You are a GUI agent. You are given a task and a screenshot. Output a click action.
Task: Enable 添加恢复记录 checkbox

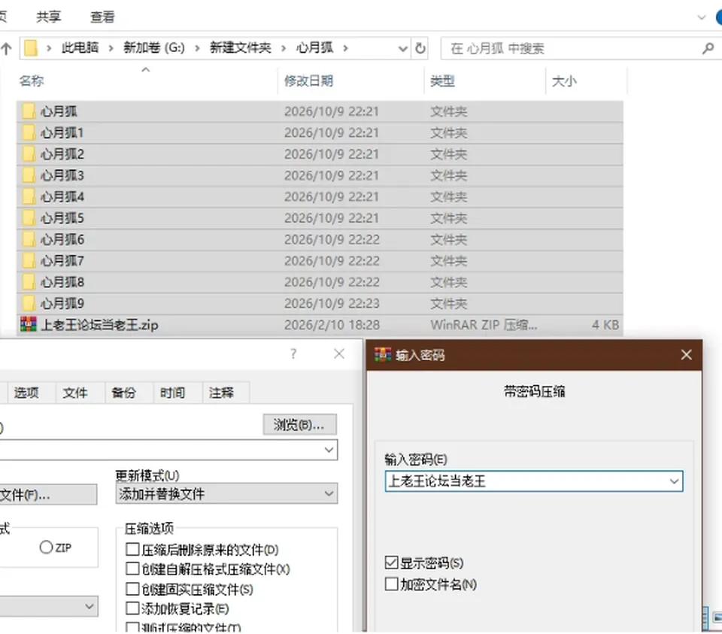[x=132, y=608]
